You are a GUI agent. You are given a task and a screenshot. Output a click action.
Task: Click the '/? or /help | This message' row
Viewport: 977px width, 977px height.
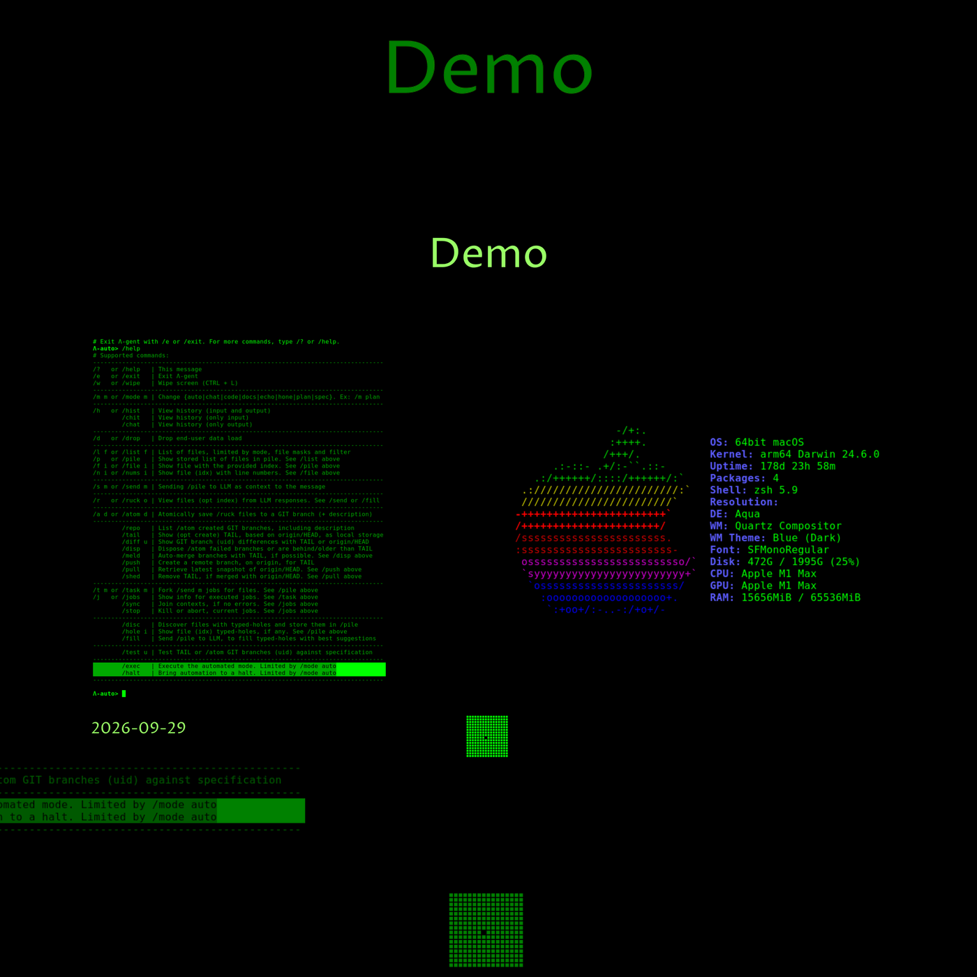pyautogui.click(x=147, y=369)
